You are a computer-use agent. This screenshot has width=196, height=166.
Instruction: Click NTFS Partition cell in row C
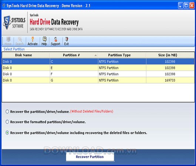pos(122,61)
